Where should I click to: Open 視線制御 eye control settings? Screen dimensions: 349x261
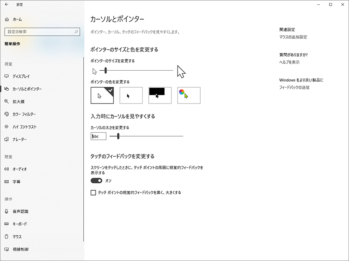21,249
